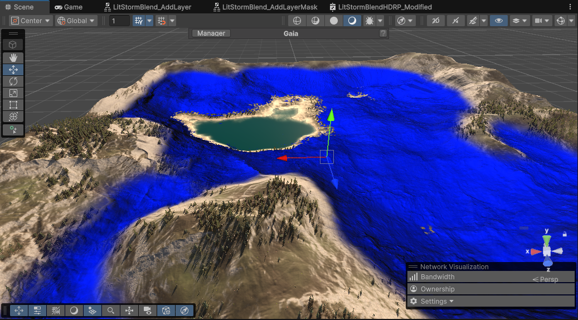Click the snap increment value field
The width and height of the screenshot is (578, 320).
point(119,21)
